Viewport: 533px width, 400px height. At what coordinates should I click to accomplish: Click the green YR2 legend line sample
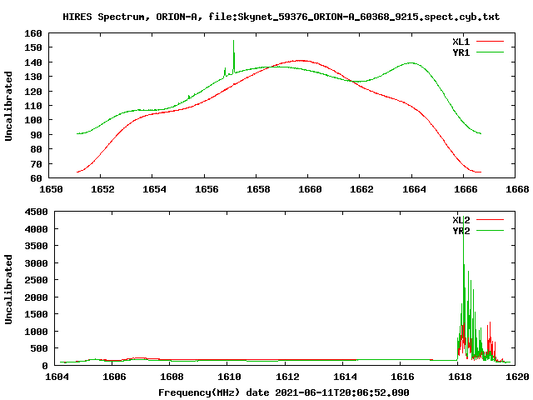(490, 231)
